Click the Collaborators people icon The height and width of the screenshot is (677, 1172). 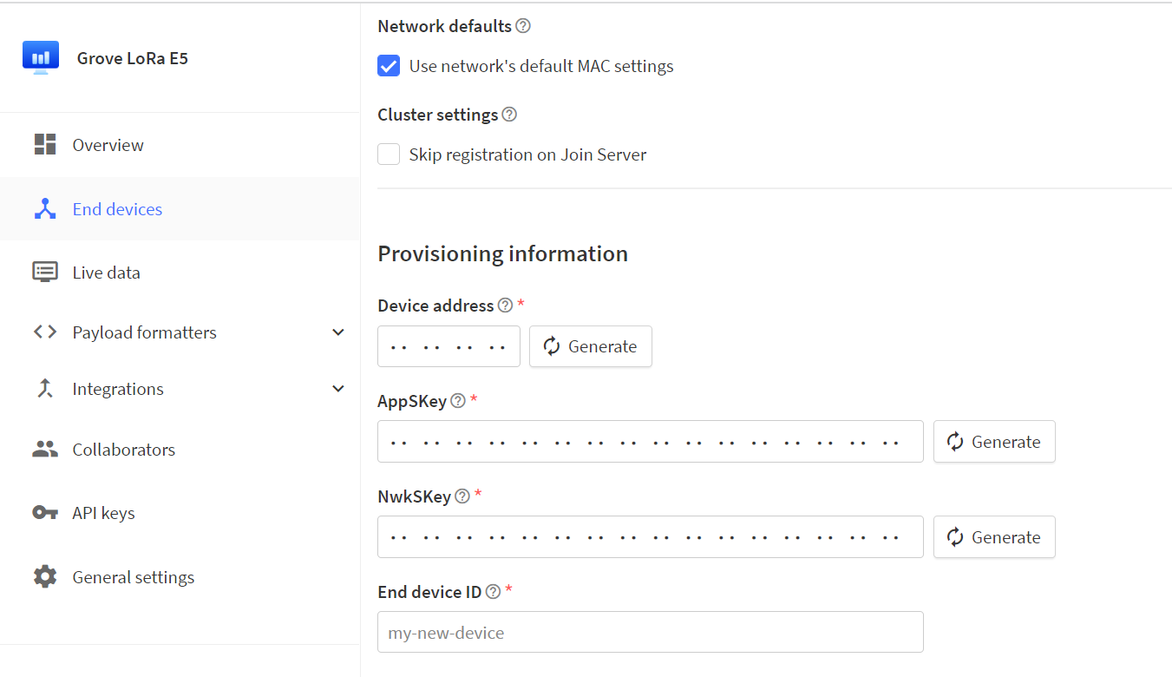click(x=44, y=449)
